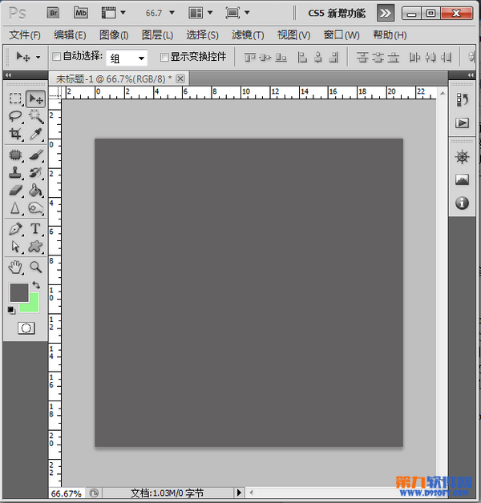
Task: Select the Clone Stamp tool
Action: point(15,172)
